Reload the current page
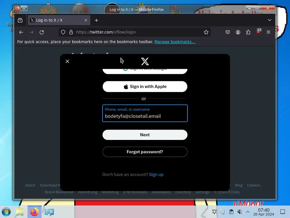This screenshot has height=218, width=290. point(42,32)
